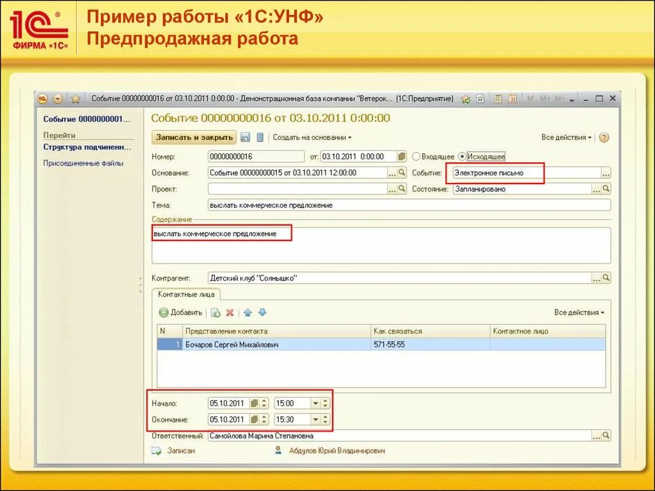This screenshot has width=655, height=491.
Task: Click magnifier icon of Ответственный field
Action: tap(606, 435)
